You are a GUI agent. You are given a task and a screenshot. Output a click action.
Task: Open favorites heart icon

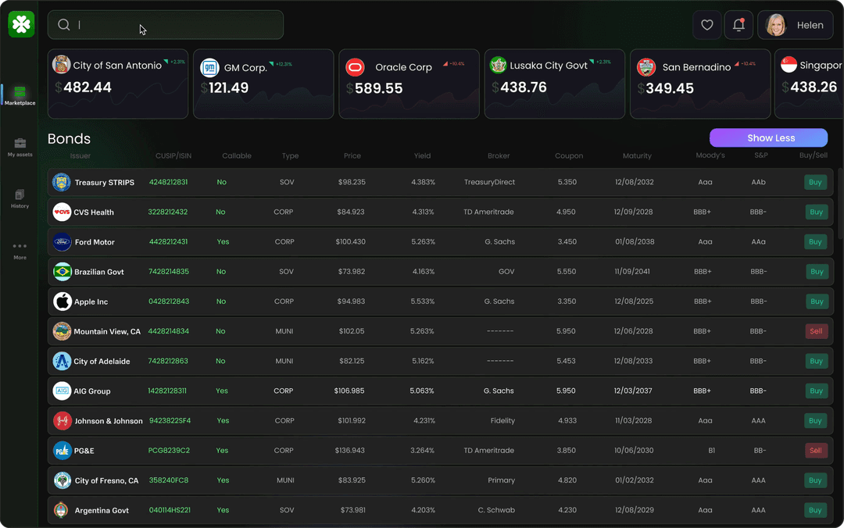tap(706, 25)
